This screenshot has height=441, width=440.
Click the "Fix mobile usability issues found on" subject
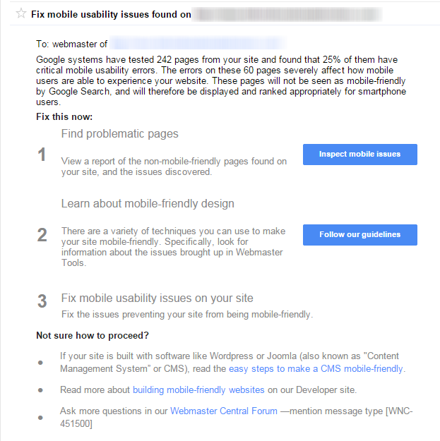pos(111,14)
